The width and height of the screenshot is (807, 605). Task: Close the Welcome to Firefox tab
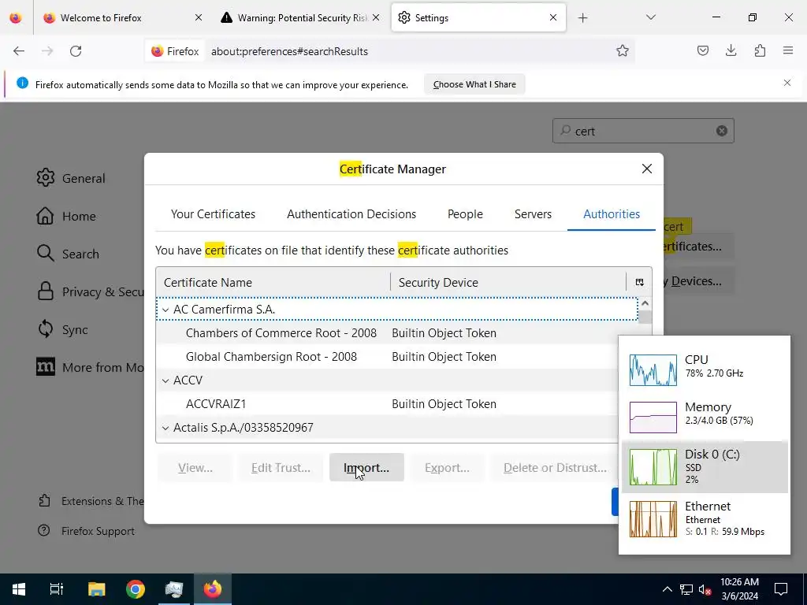coord(198,17)
